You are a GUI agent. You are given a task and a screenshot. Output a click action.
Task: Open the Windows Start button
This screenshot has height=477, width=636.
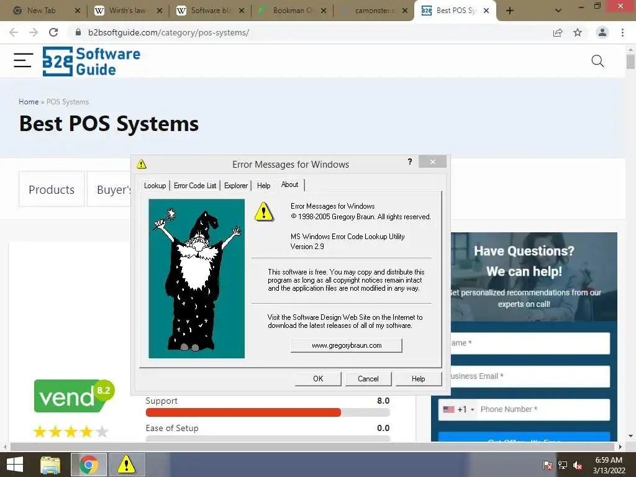pos(15,465)
